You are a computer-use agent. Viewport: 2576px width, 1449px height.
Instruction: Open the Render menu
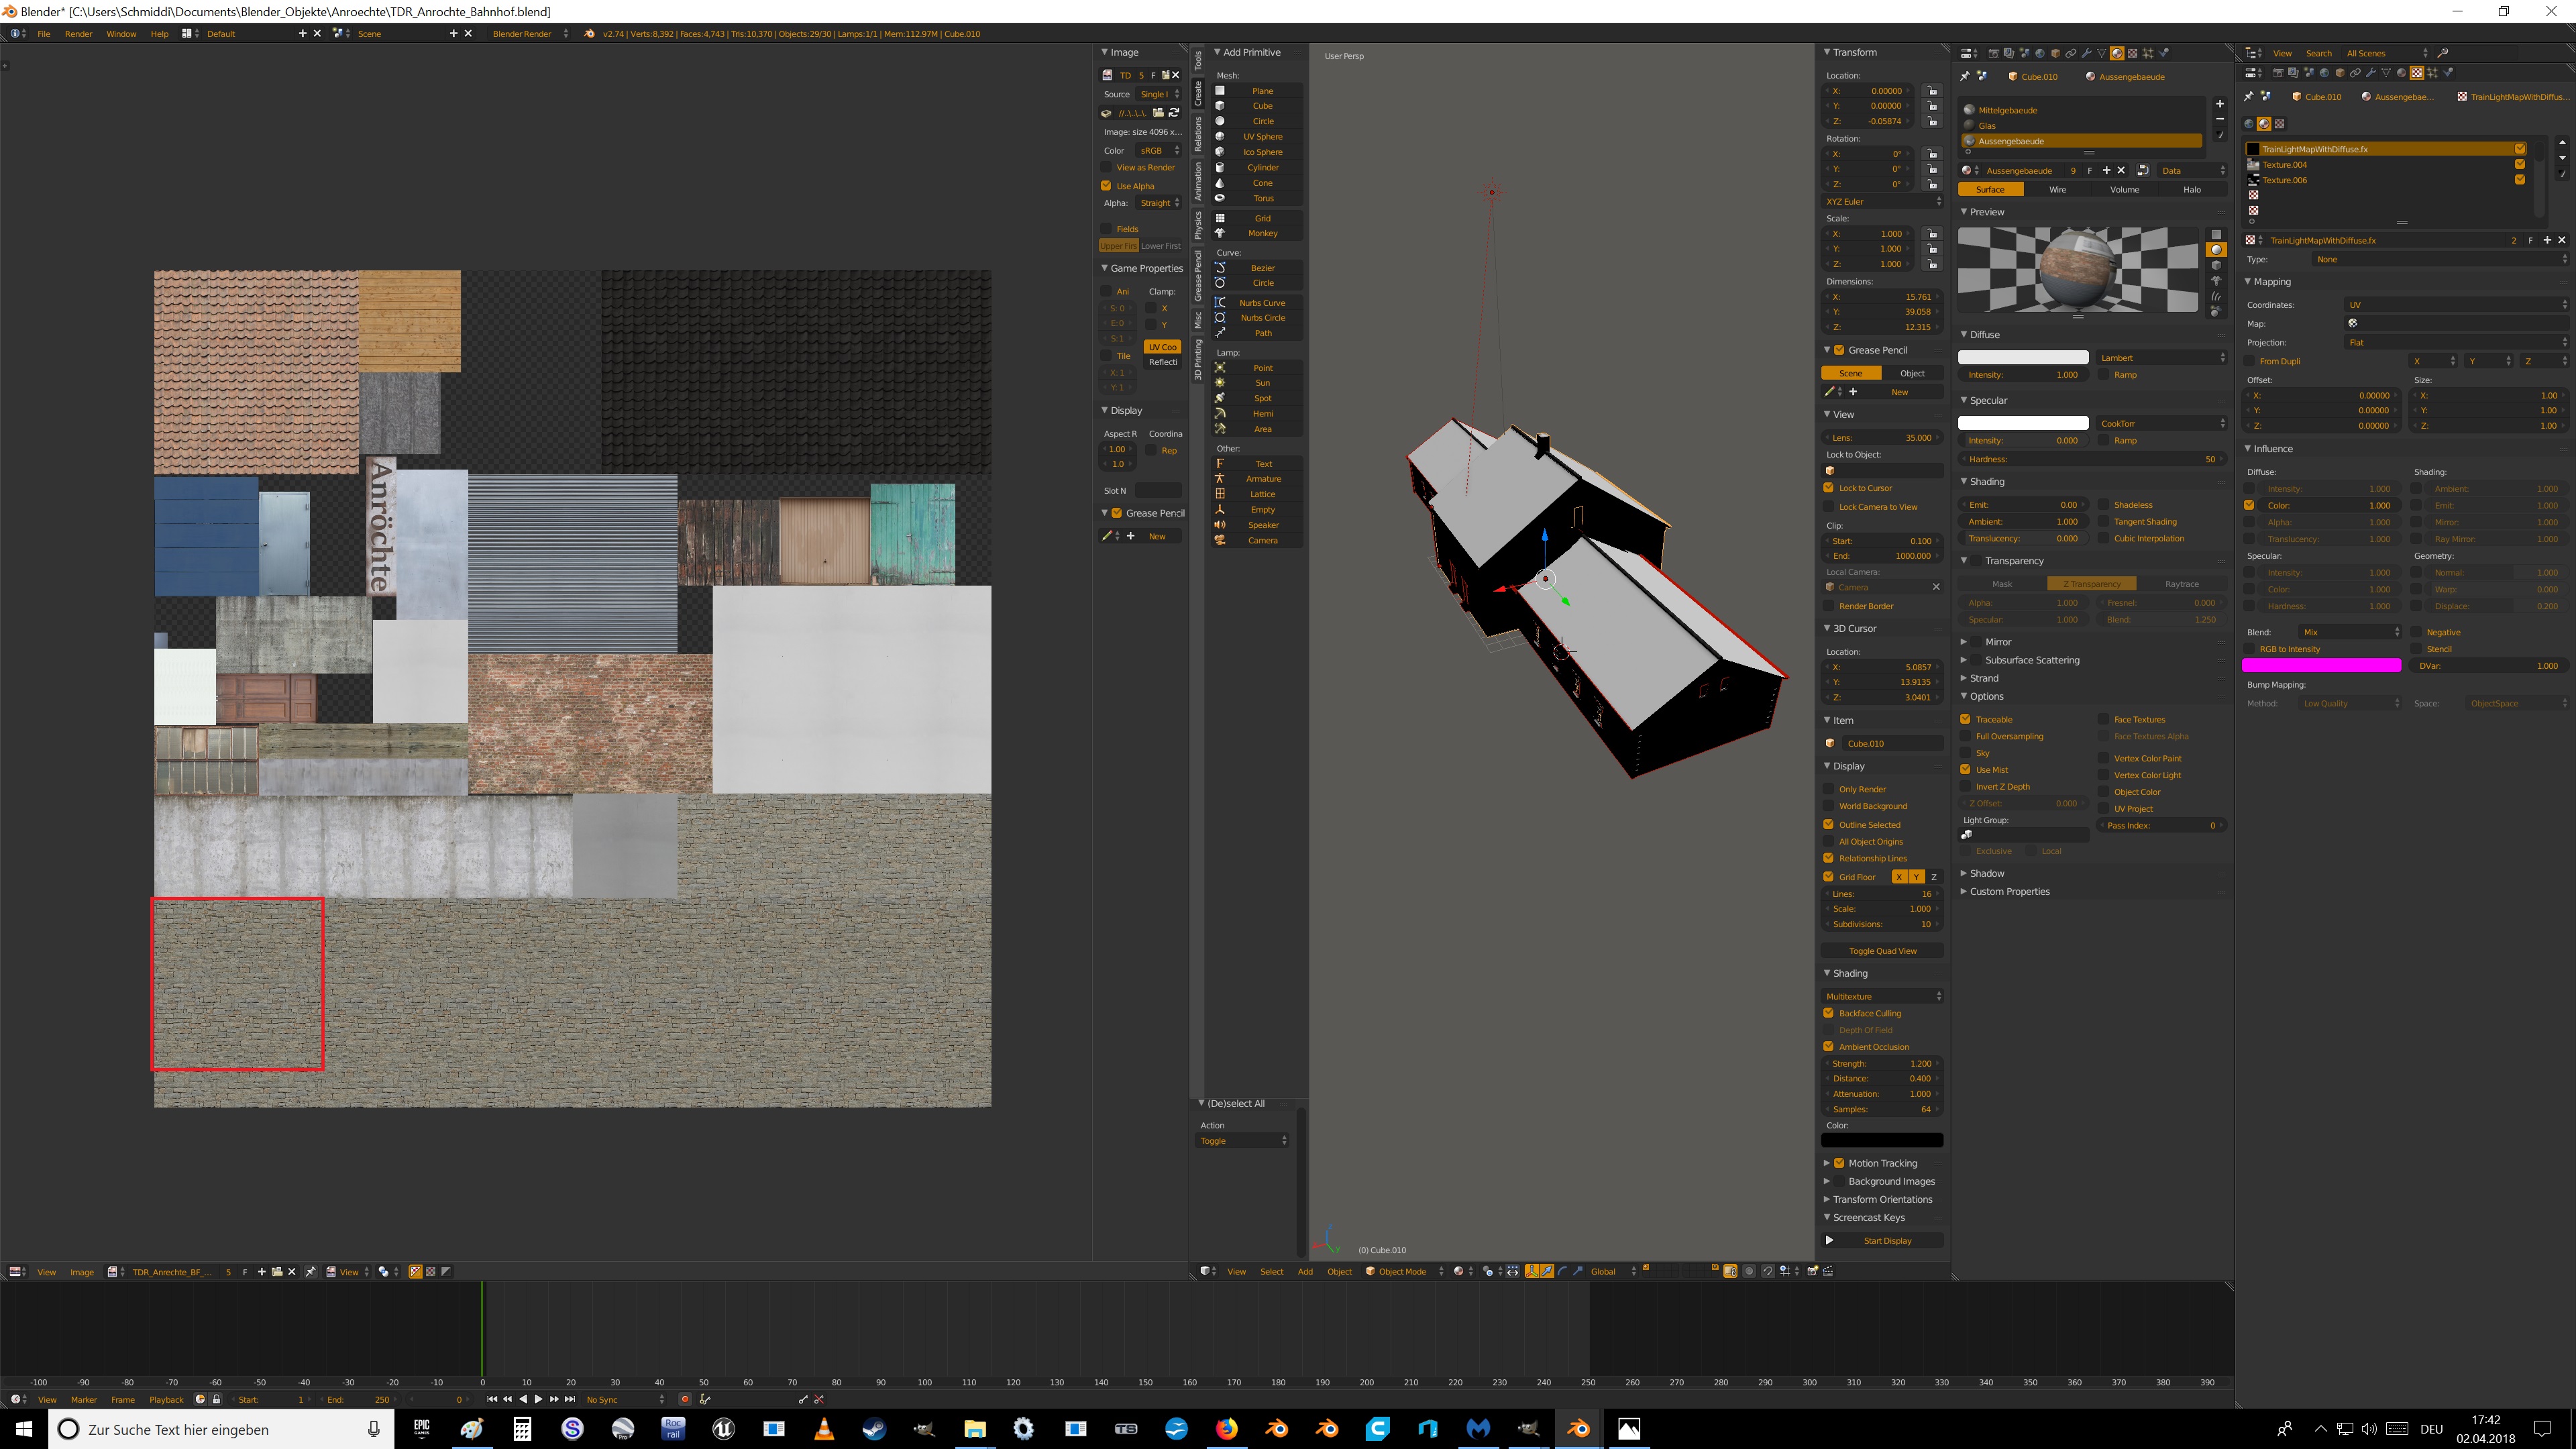tap(78, 33)
